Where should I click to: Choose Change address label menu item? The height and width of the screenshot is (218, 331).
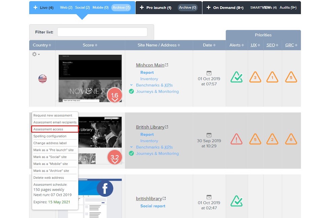[50, 143]
